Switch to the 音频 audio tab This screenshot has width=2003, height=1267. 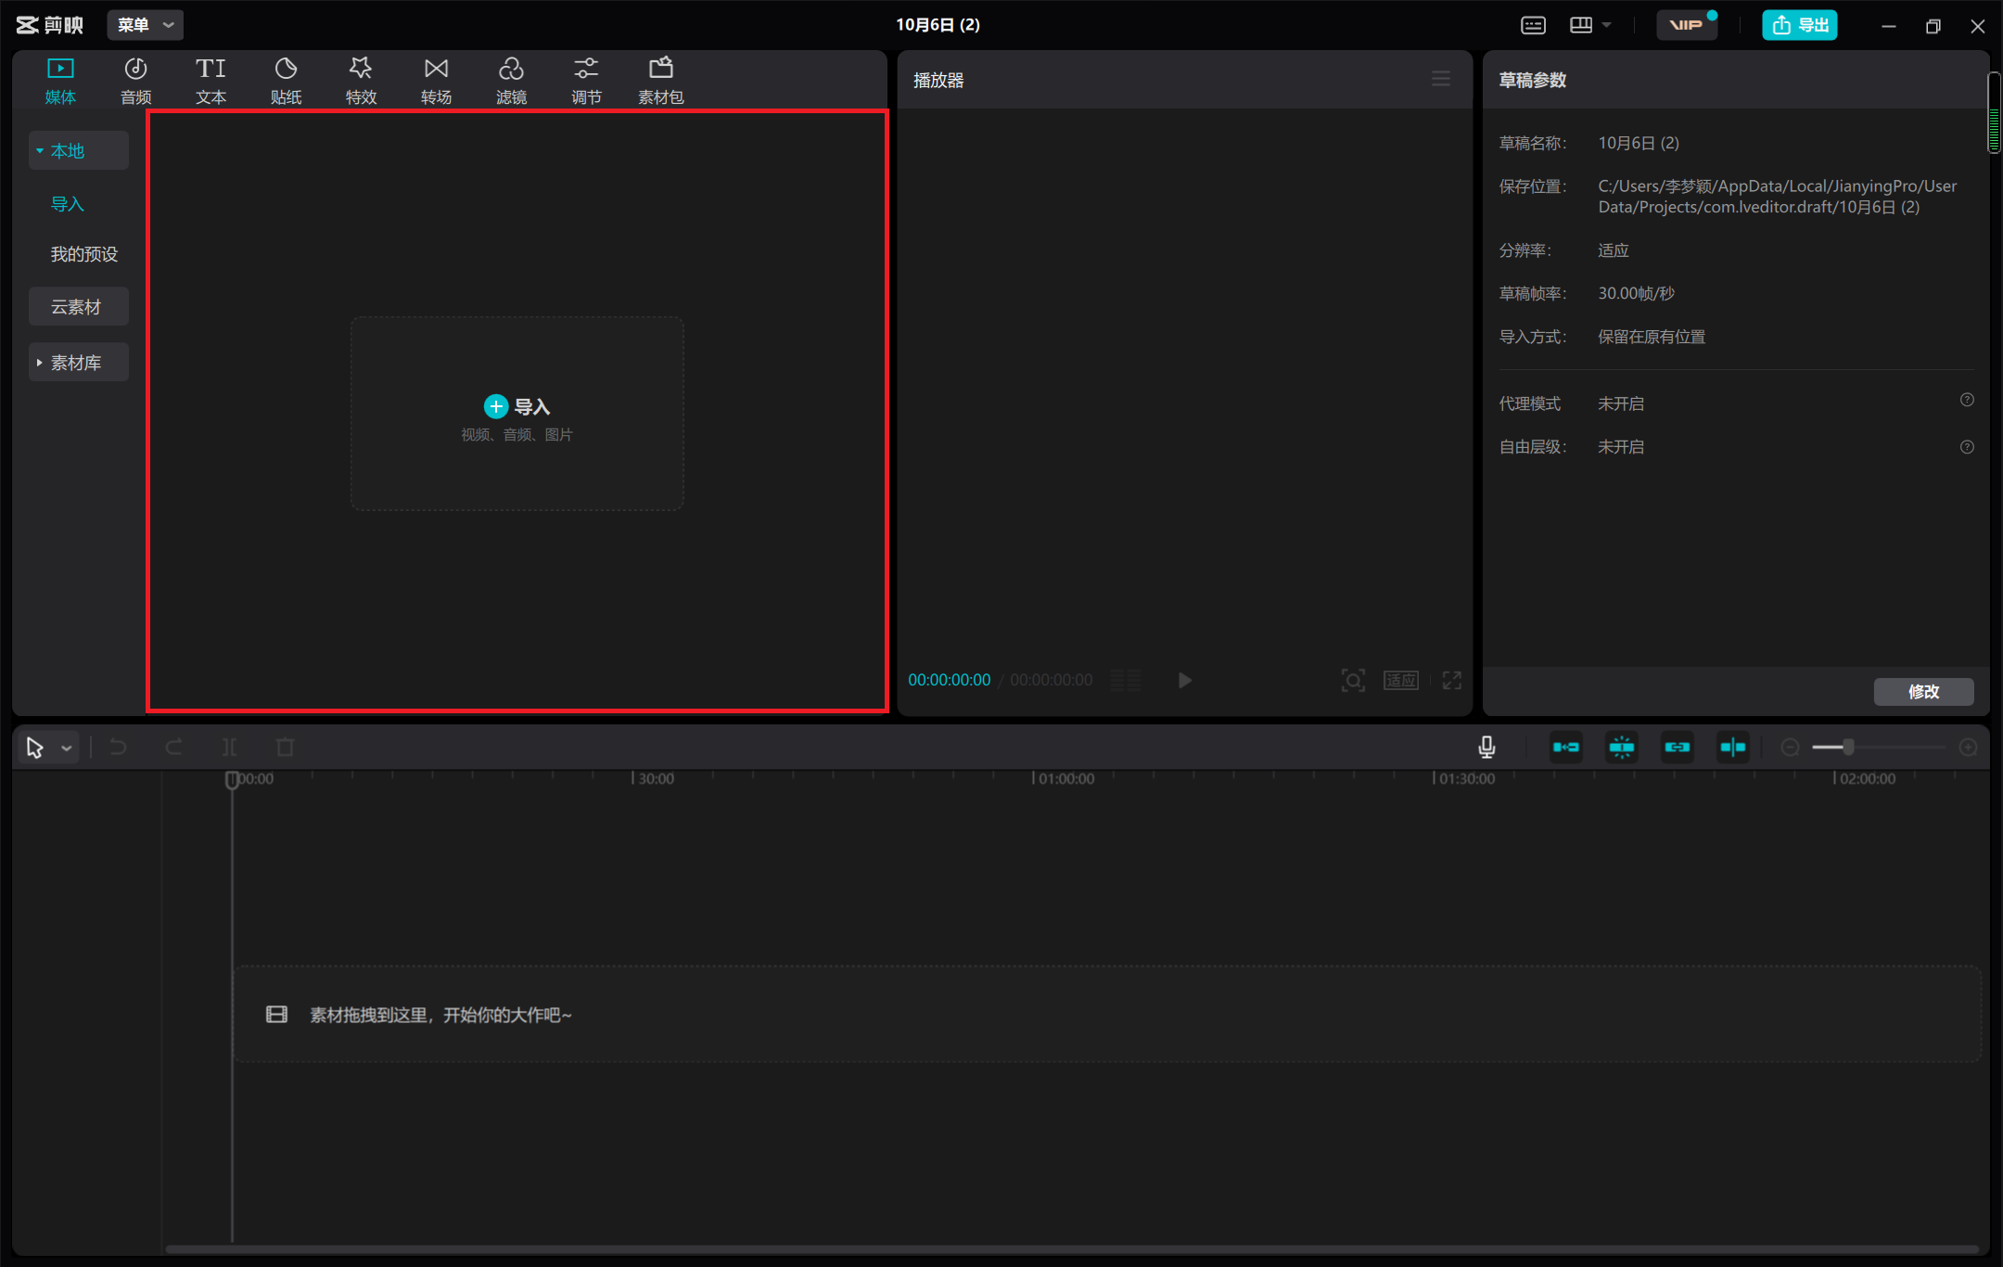click(135, 80)
